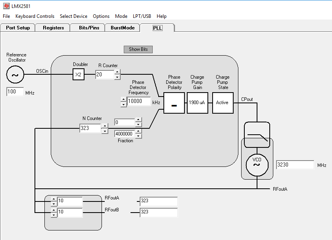The image size is (332, 240).
Task: Click the fraction denominator 4000000 field
Action: point(125,134)
